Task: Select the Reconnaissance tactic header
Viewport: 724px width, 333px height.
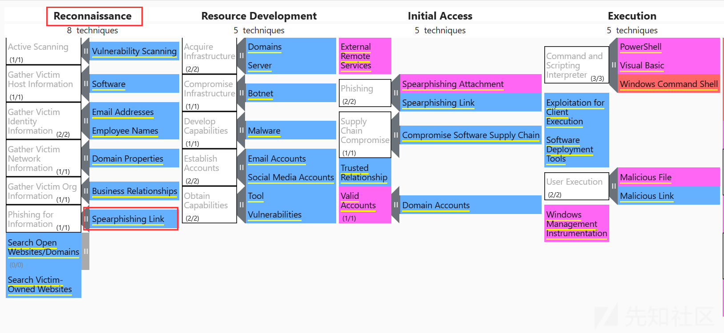Action: click(x=93, y=16)
